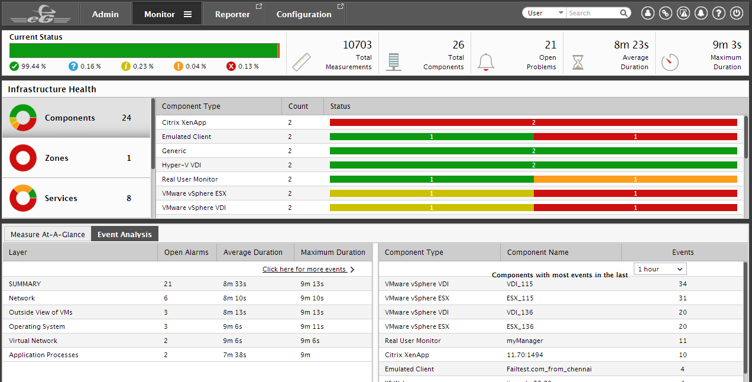Open Reporter external-window icon
Image resolution: width=752 pixels, height=382 pixels.
258,7
